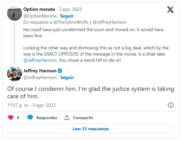This screenshot has height=141, width=181.
Task: Click the Jeffrey Harmon display name
Action: pyautogui.click(x=40, y=71)
